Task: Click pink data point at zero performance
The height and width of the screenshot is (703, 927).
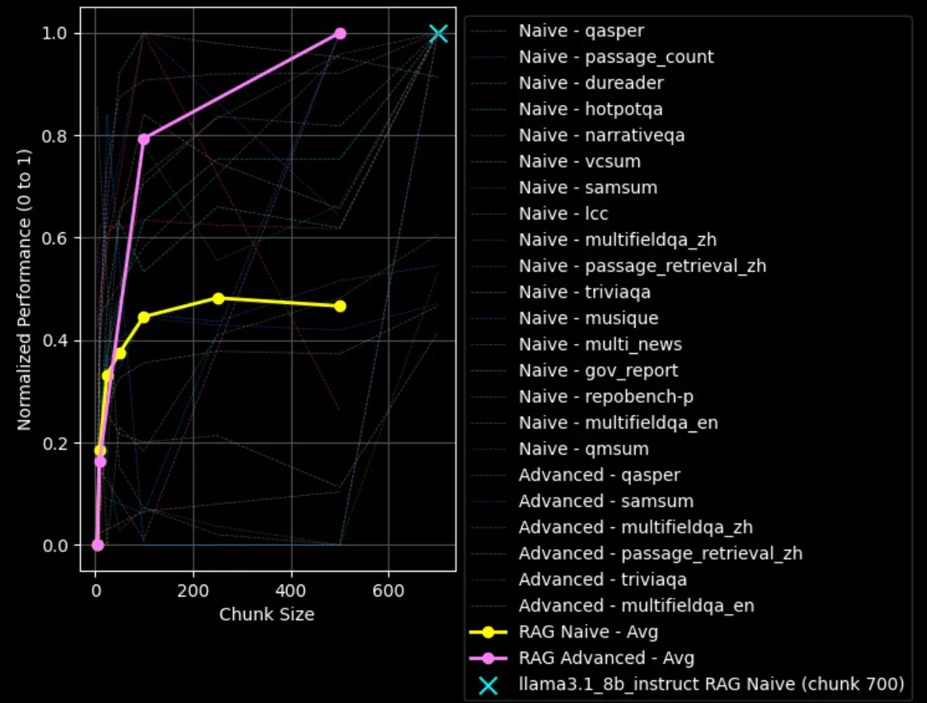Action: [x=97, y=545]
